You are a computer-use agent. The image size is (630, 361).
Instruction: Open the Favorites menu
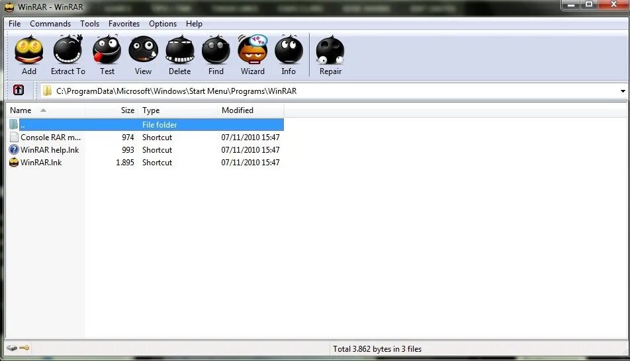pyautogui.click(x=124, y=24)
